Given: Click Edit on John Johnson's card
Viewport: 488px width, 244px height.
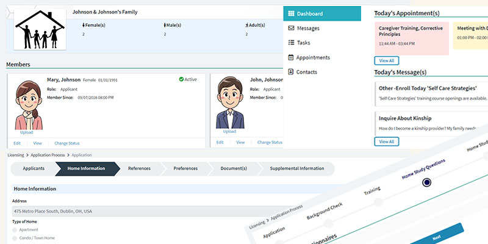Looking at the screenshot, I should (220, 142).
